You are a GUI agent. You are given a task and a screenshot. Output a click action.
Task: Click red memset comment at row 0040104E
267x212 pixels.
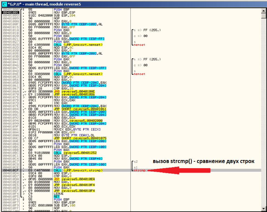[139, 74]
